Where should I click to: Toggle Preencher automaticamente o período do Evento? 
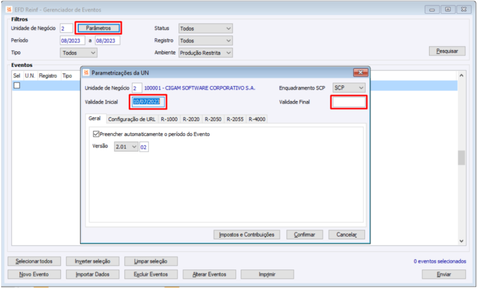[x=96, y=134]
